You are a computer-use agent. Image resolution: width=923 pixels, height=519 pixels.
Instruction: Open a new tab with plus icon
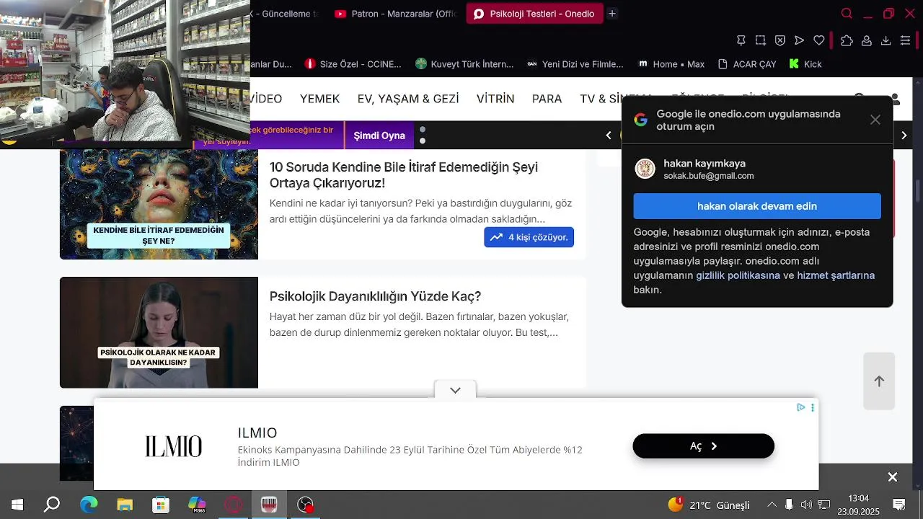pyautogui.click(x=612, y=14)
